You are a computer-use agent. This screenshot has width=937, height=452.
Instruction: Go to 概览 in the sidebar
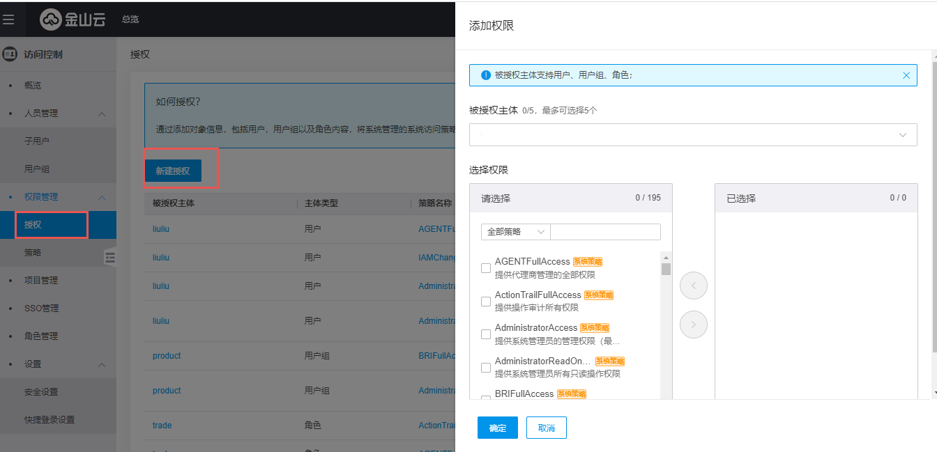[x=33, y=85]
